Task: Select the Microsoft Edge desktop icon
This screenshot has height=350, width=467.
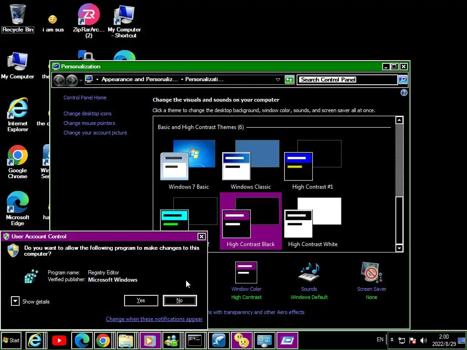Action: [x=18, y=208]
